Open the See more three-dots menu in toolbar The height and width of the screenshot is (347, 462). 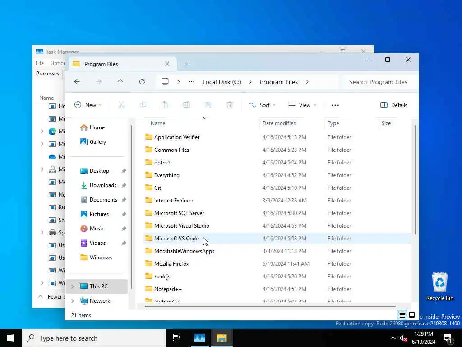tap(335, 105)
